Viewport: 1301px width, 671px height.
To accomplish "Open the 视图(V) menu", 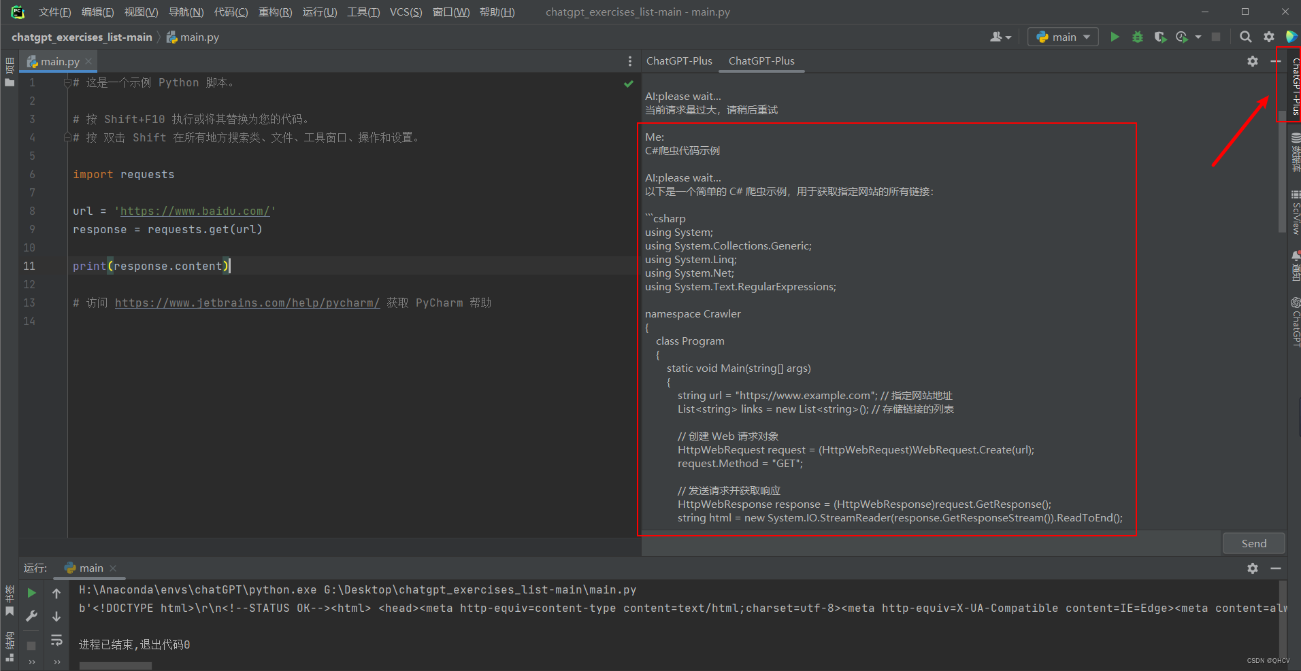I will 141,12.
